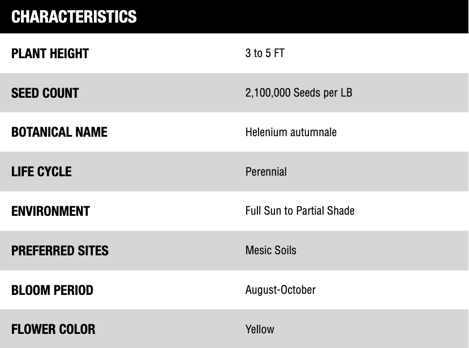The image size is (469, 348).
Task: Click the 'Mesic Soils' value
Action: pos(271,250)
